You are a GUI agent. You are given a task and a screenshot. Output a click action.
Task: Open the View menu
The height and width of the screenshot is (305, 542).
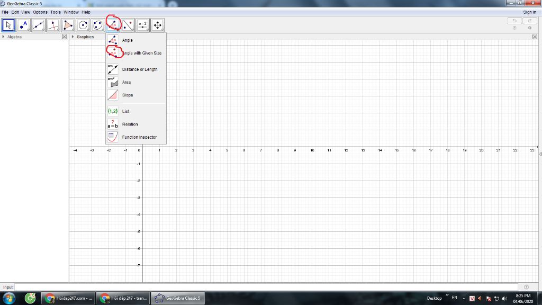25,12
